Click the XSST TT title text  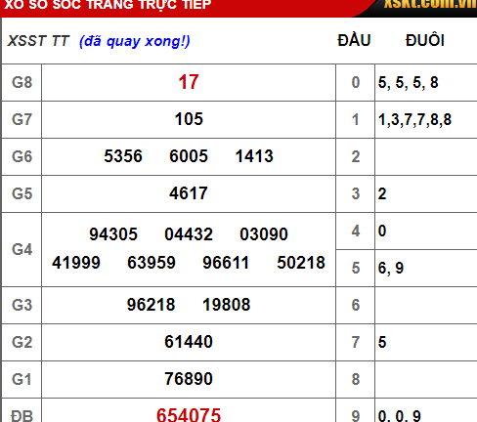[x=38, y=41]
